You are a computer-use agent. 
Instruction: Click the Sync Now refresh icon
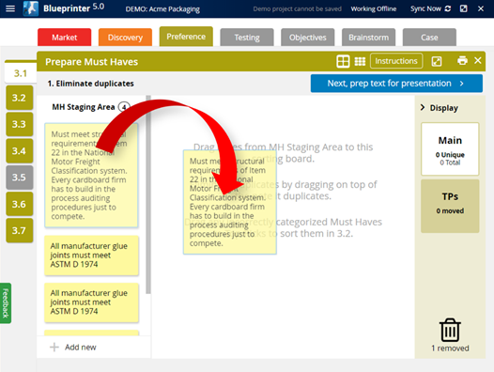point(448,8)
